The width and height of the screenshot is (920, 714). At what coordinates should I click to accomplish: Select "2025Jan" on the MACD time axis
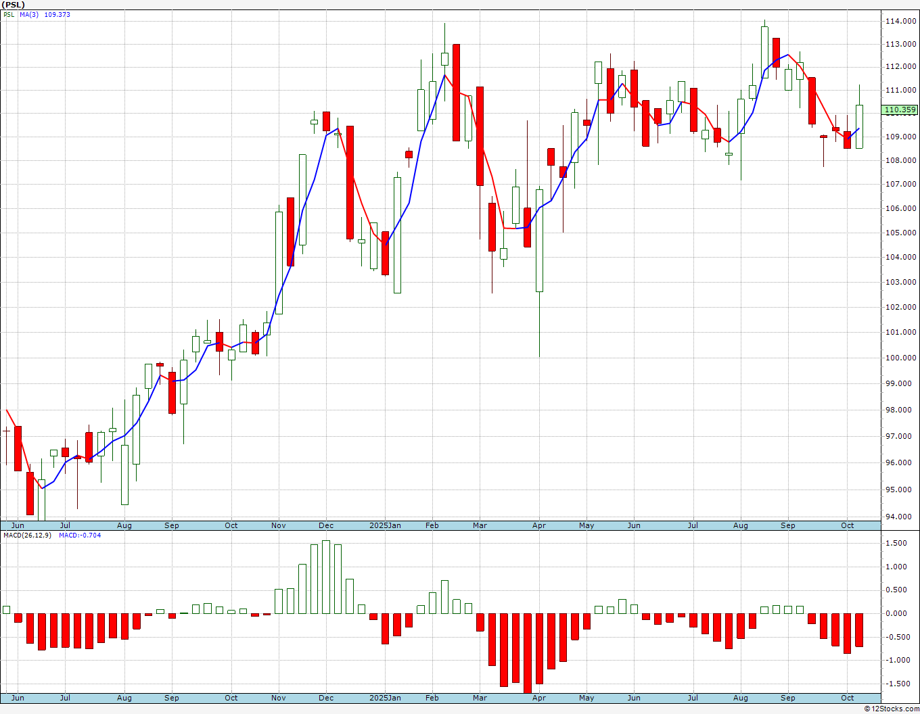click(385, 698)
